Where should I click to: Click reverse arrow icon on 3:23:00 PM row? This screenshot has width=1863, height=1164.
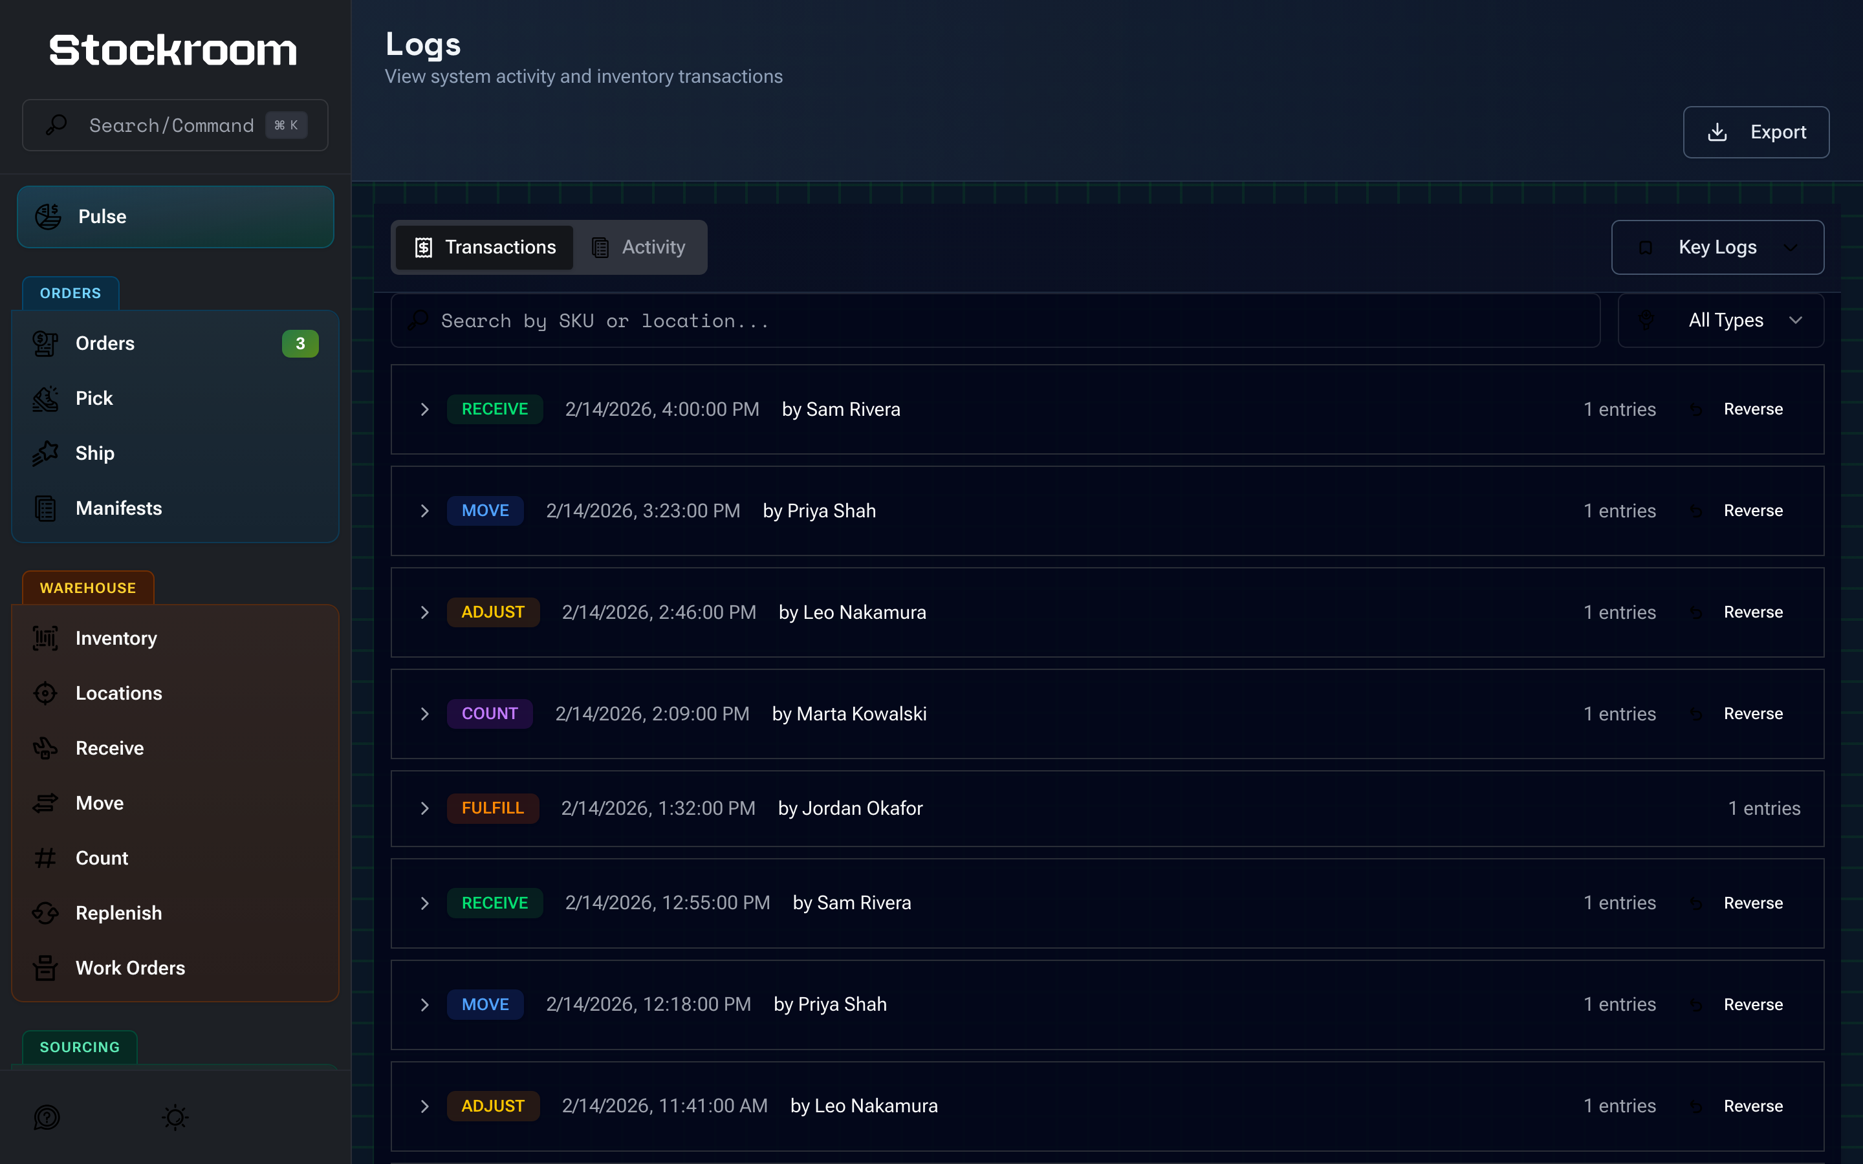1696,511
